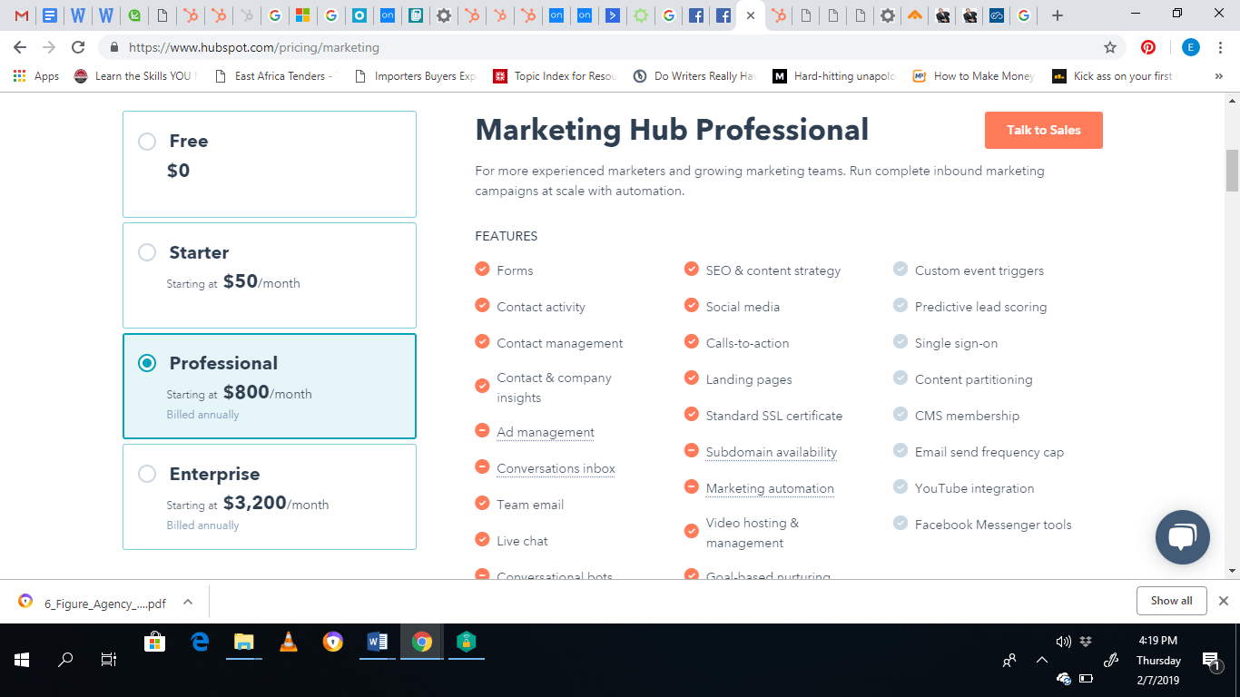Expand the hidden bookmarks overflow chevron
This screenshot has width=1240, height=697.
click(x=1218, y=76)
